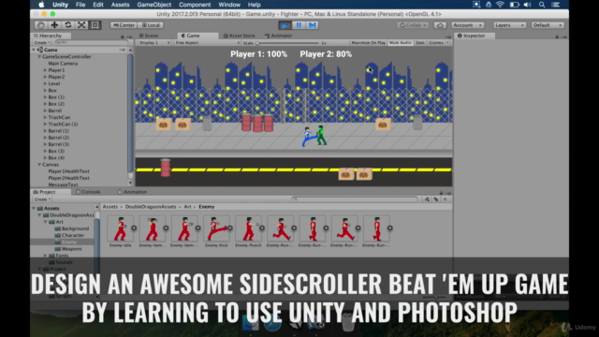Click the favorites star icon in Project

[x=446, y=199]
